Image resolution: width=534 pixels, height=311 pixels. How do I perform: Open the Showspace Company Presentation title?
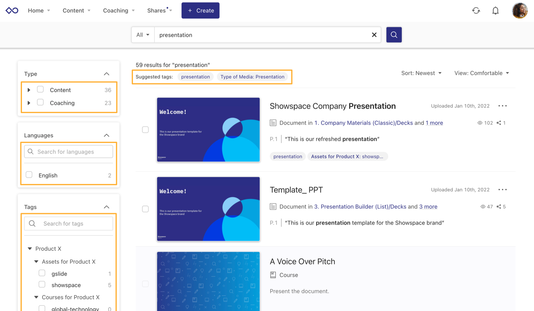(x=333, y=106)
